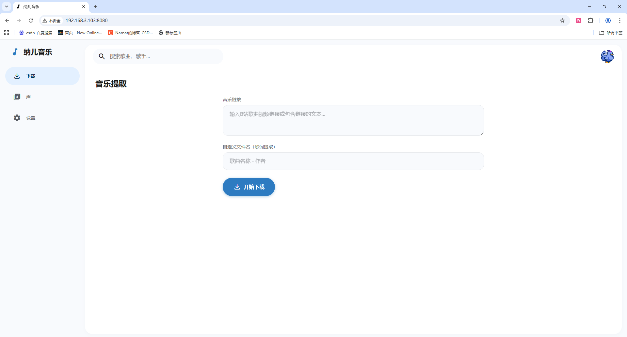Screen dimensions: 627x337
Task: Click the download icon in 下载 item
Action: [x=17, y=76]
